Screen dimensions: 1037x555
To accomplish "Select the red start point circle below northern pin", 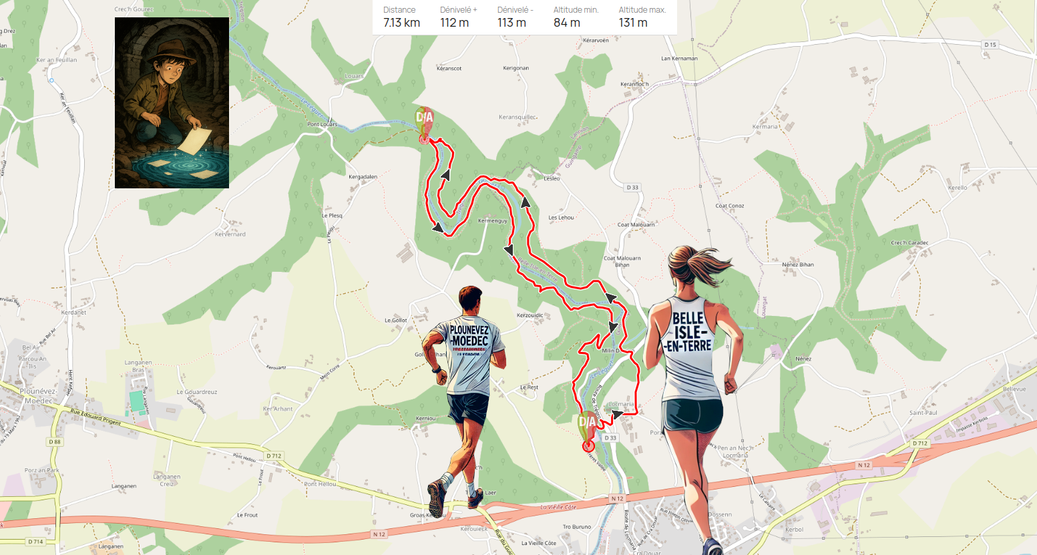I will coord(423,140).
